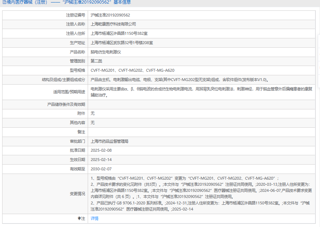Screen dimensions: 320x227
Task: Click the 适用范围/预期用途 label
Action: click(x=69, y=92)
